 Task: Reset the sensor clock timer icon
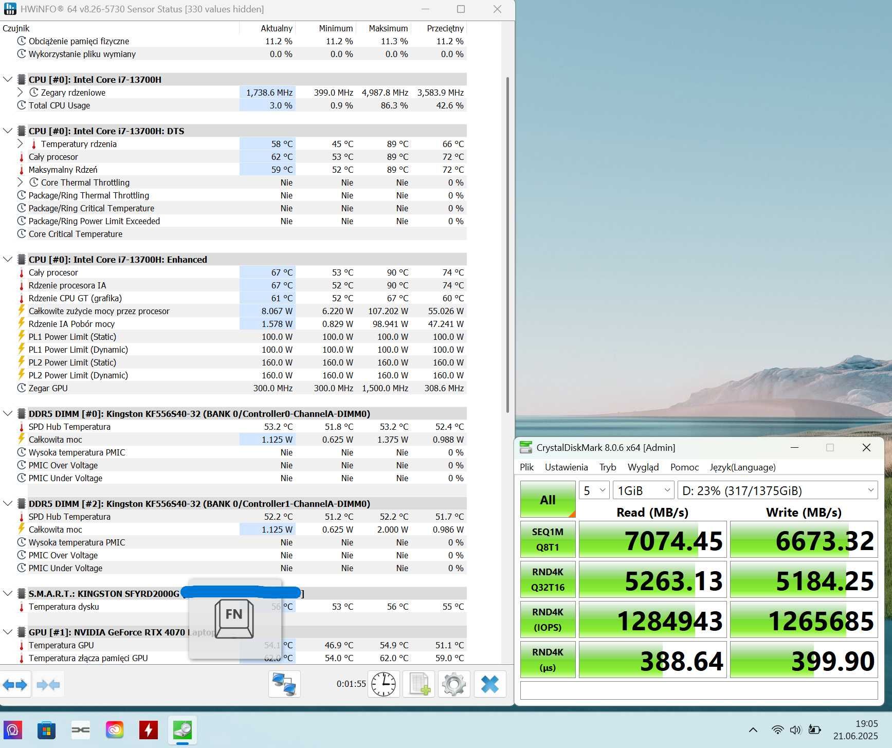pos(384,685)
